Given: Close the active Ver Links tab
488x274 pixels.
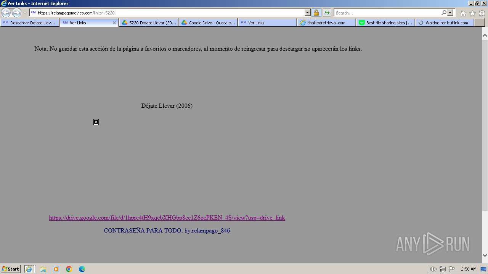Looking at the screenshot, I should tap(114, 23).
